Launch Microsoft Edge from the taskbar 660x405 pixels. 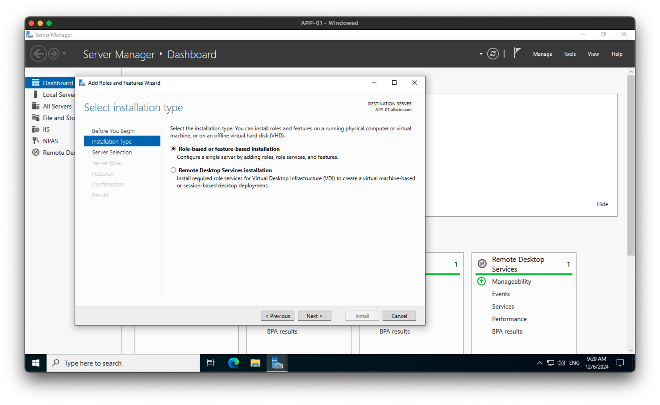[233, 363]
